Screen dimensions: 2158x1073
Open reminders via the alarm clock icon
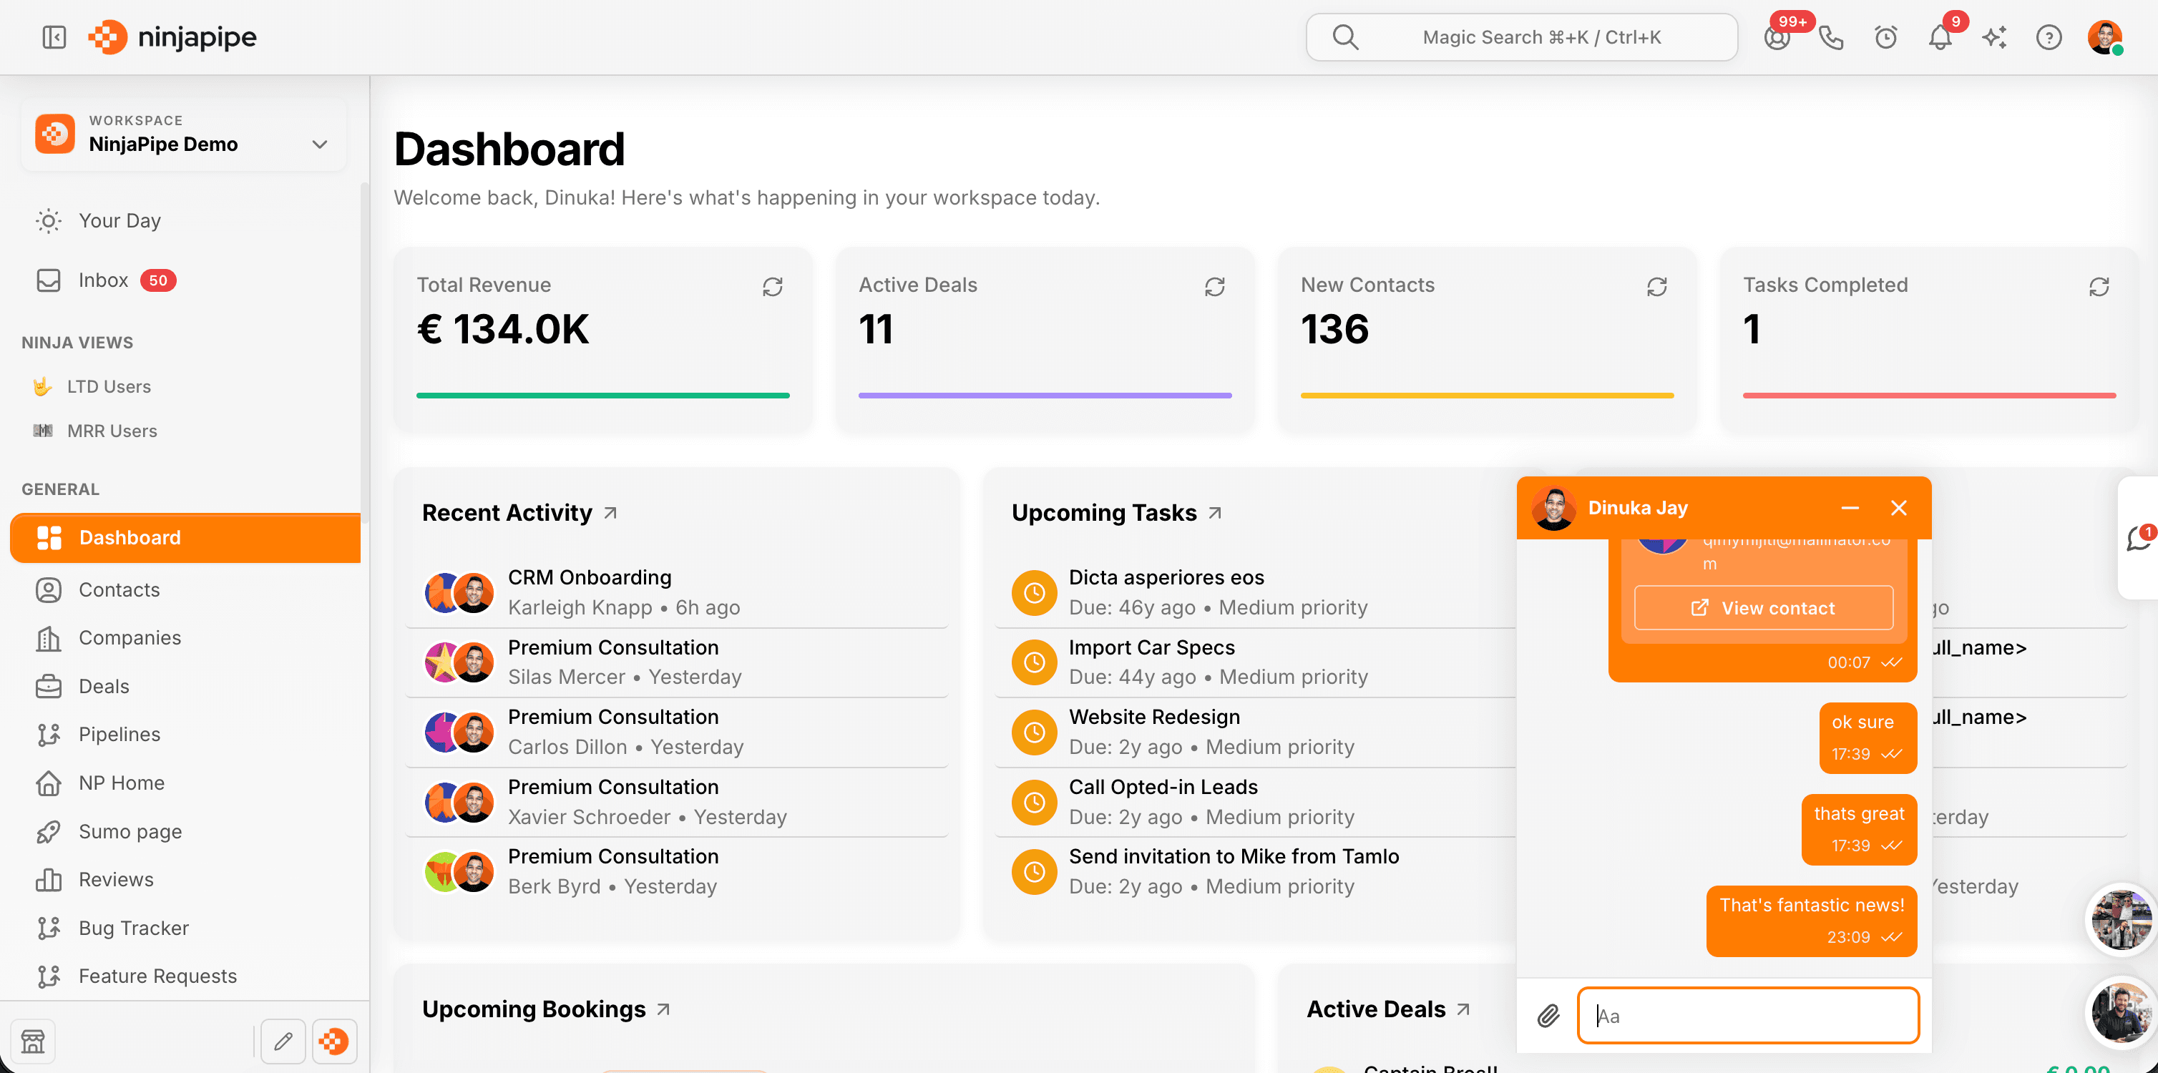1885,37
